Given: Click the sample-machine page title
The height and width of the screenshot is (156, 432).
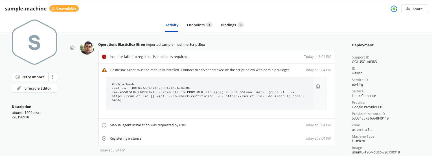Looking at the screenshot, I should click(x=26, y=8).
